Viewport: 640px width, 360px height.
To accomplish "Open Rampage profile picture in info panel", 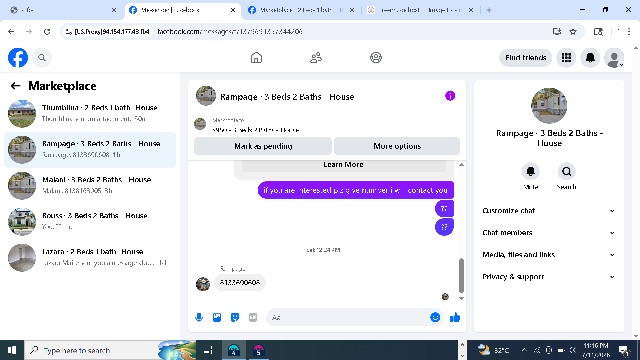I will (x=549, y=106).
